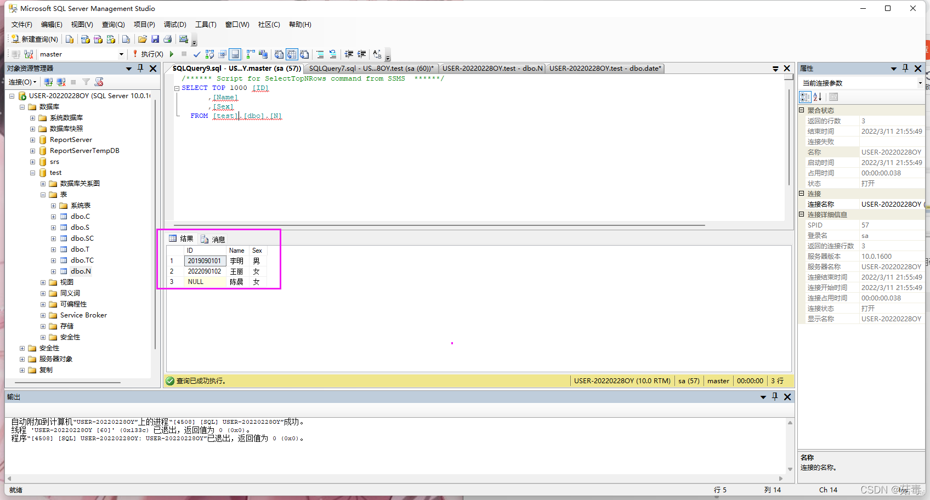
Task: Select the dbo.N table
Action: [x=81, y=271]
